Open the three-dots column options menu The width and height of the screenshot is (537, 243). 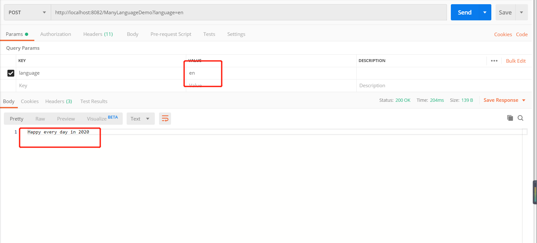[494, 61]
